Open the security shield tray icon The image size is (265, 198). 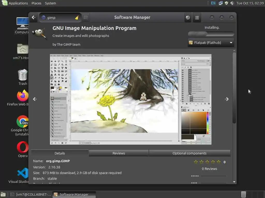pos(226,3)
